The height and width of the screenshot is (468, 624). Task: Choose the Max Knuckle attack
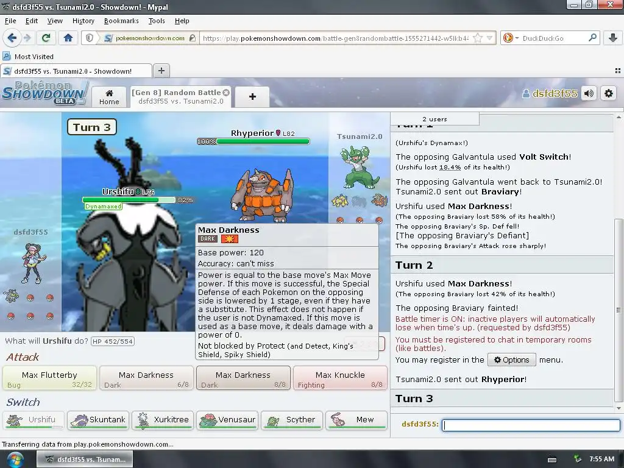[340, 378]
